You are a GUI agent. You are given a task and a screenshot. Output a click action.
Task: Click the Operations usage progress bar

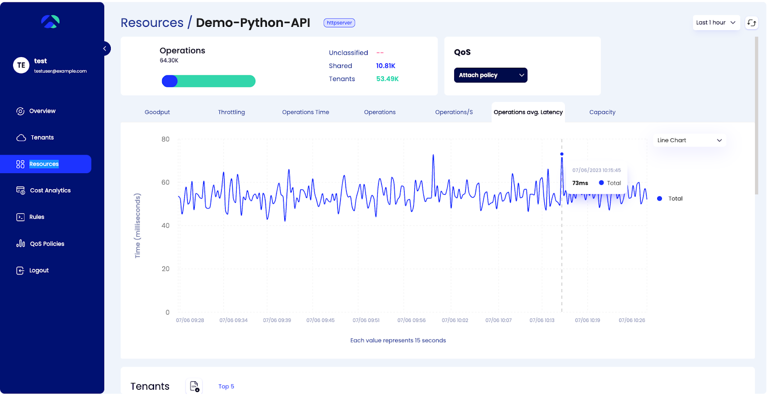click(x=208, y=82)
